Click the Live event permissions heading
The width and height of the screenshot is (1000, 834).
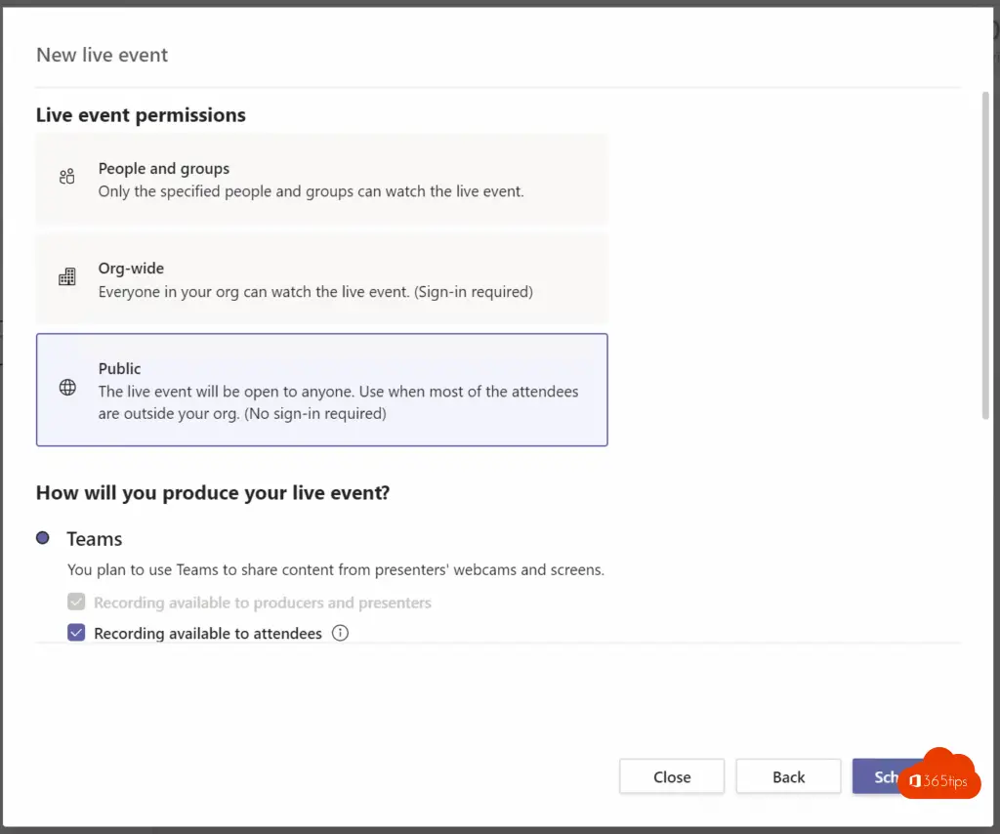pyautogui.click(x=141, y=115)
